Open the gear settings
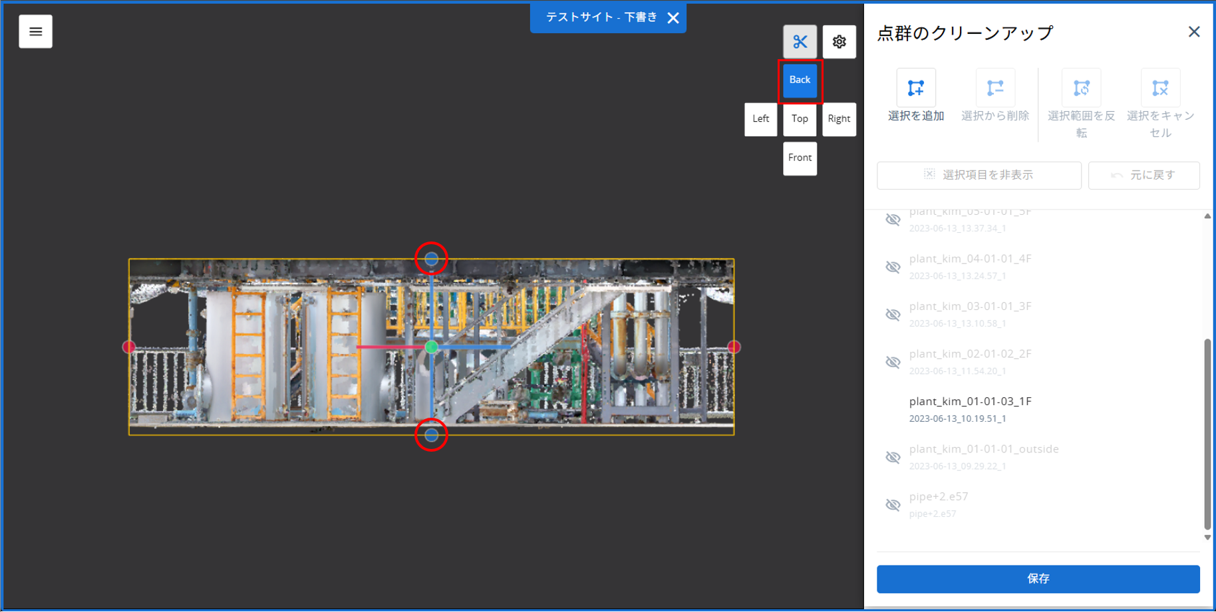1216x612 pixels. coord(839,42)
